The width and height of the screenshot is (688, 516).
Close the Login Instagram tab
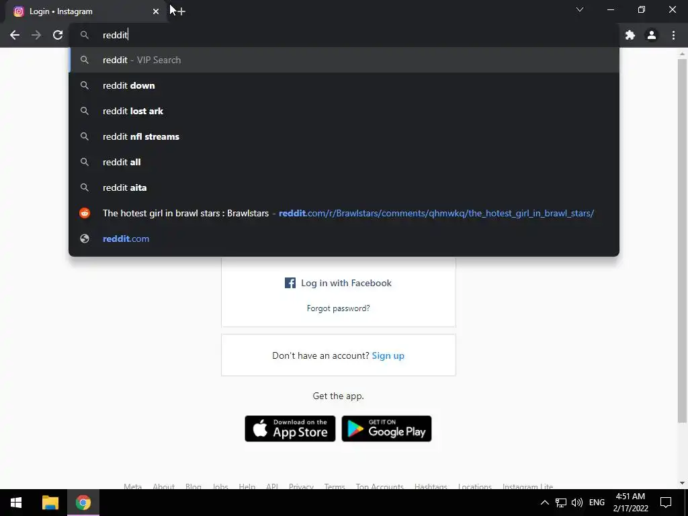point(156,11)
